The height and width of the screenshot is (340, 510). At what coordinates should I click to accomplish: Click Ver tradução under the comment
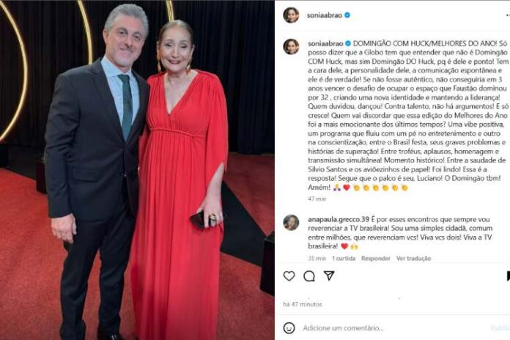click(x=414, y=258)
